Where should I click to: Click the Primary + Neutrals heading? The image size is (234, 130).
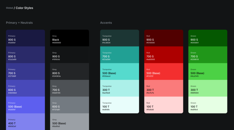point(19,23)
